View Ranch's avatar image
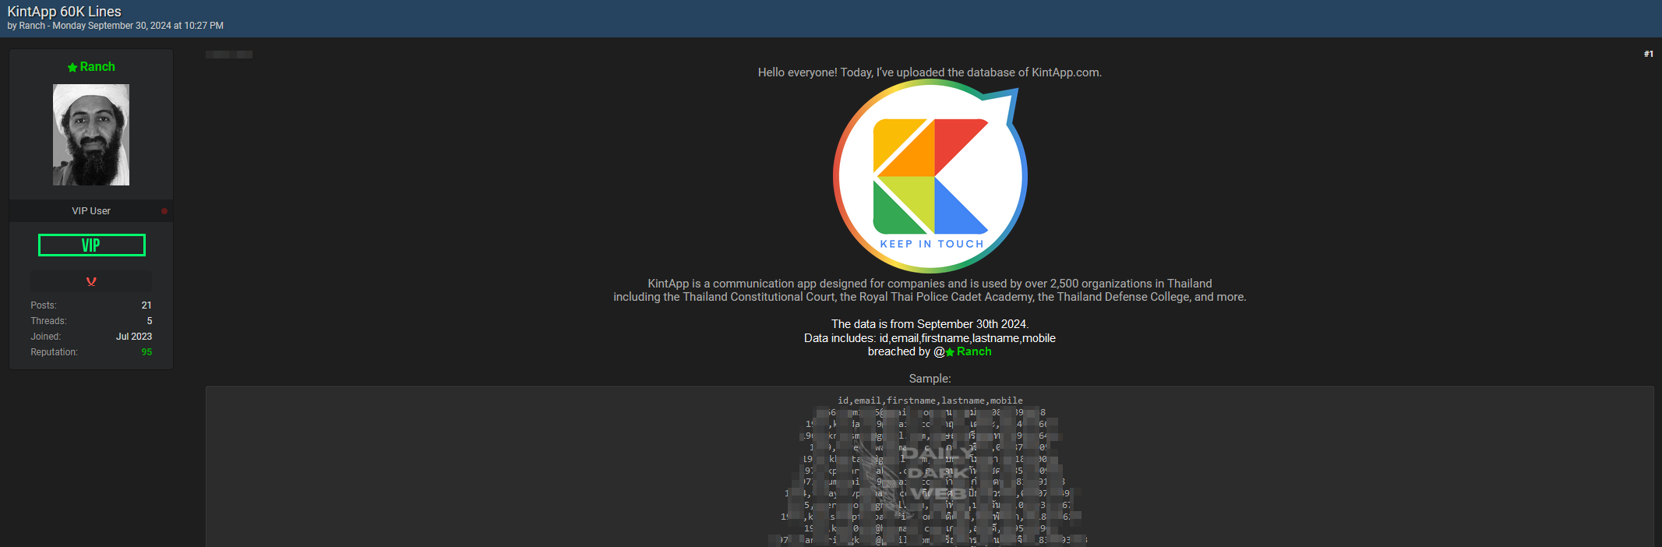Viewport: 1662px width, 547px height. [91, 135]
